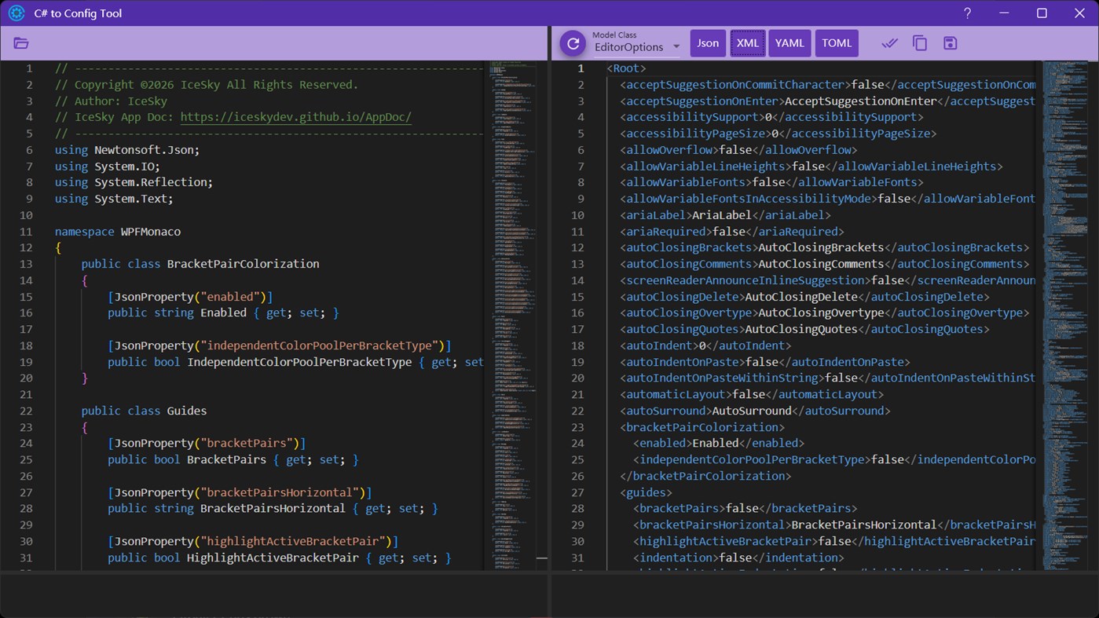Click the closing </bracketPairColorization> tag line
Viewport: 1099px width, 618px height.
(705, 476)
